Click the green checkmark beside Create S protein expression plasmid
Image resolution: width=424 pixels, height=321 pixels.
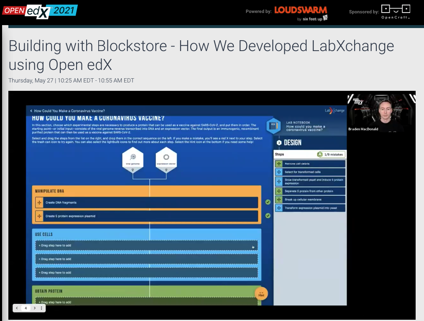[268, 216]
